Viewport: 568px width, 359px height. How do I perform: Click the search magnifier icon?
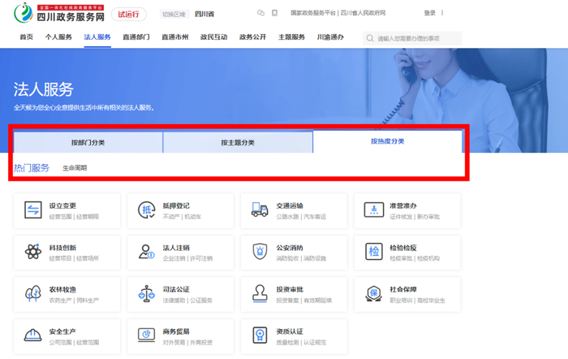pyautogui.click(x=370, y=38)
